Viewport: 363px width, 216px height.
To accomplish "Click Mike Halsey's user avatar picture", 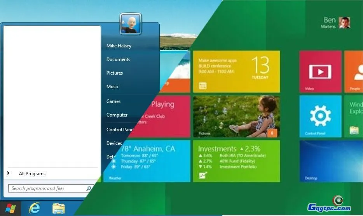I will [131, 24].
